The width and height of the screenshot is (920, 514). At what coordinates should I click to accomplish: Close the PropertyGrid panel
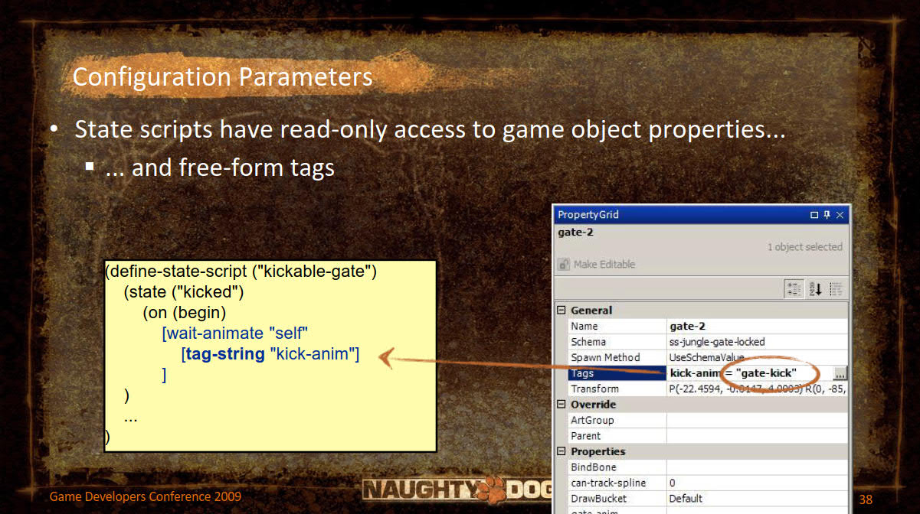[840, 215]
